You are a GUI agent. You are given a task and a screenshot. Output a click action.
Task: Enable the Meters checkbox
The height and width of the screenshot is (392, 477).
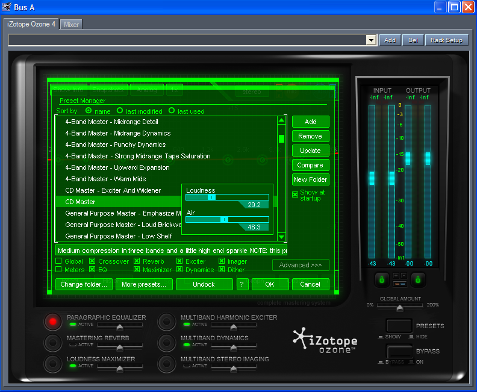pos(58,269)
